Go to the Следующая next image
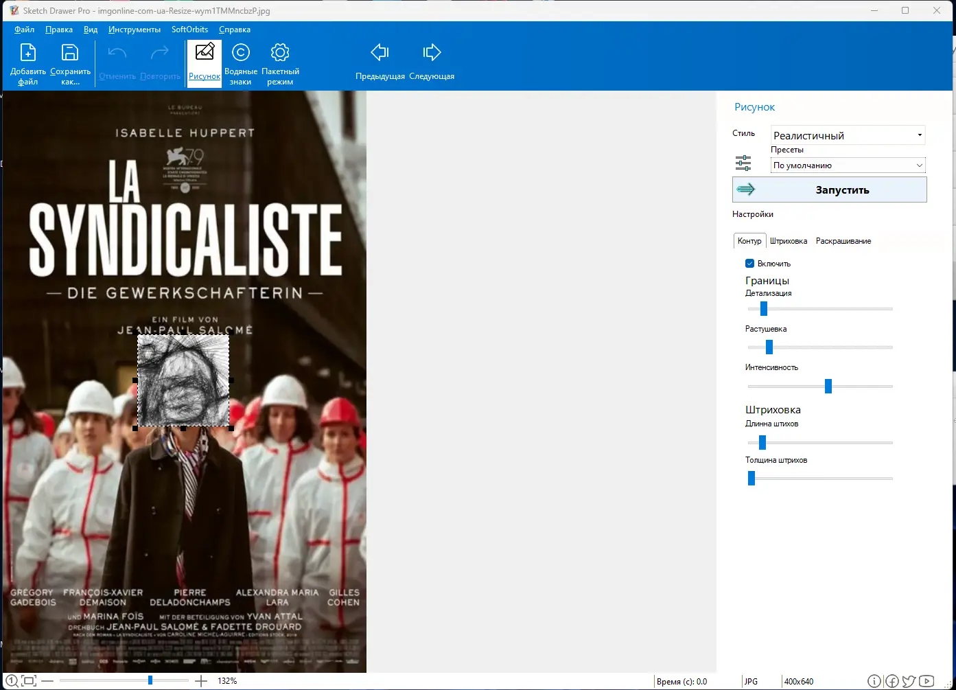The height and width of the screenshot is (690, 956). (432, 62)
